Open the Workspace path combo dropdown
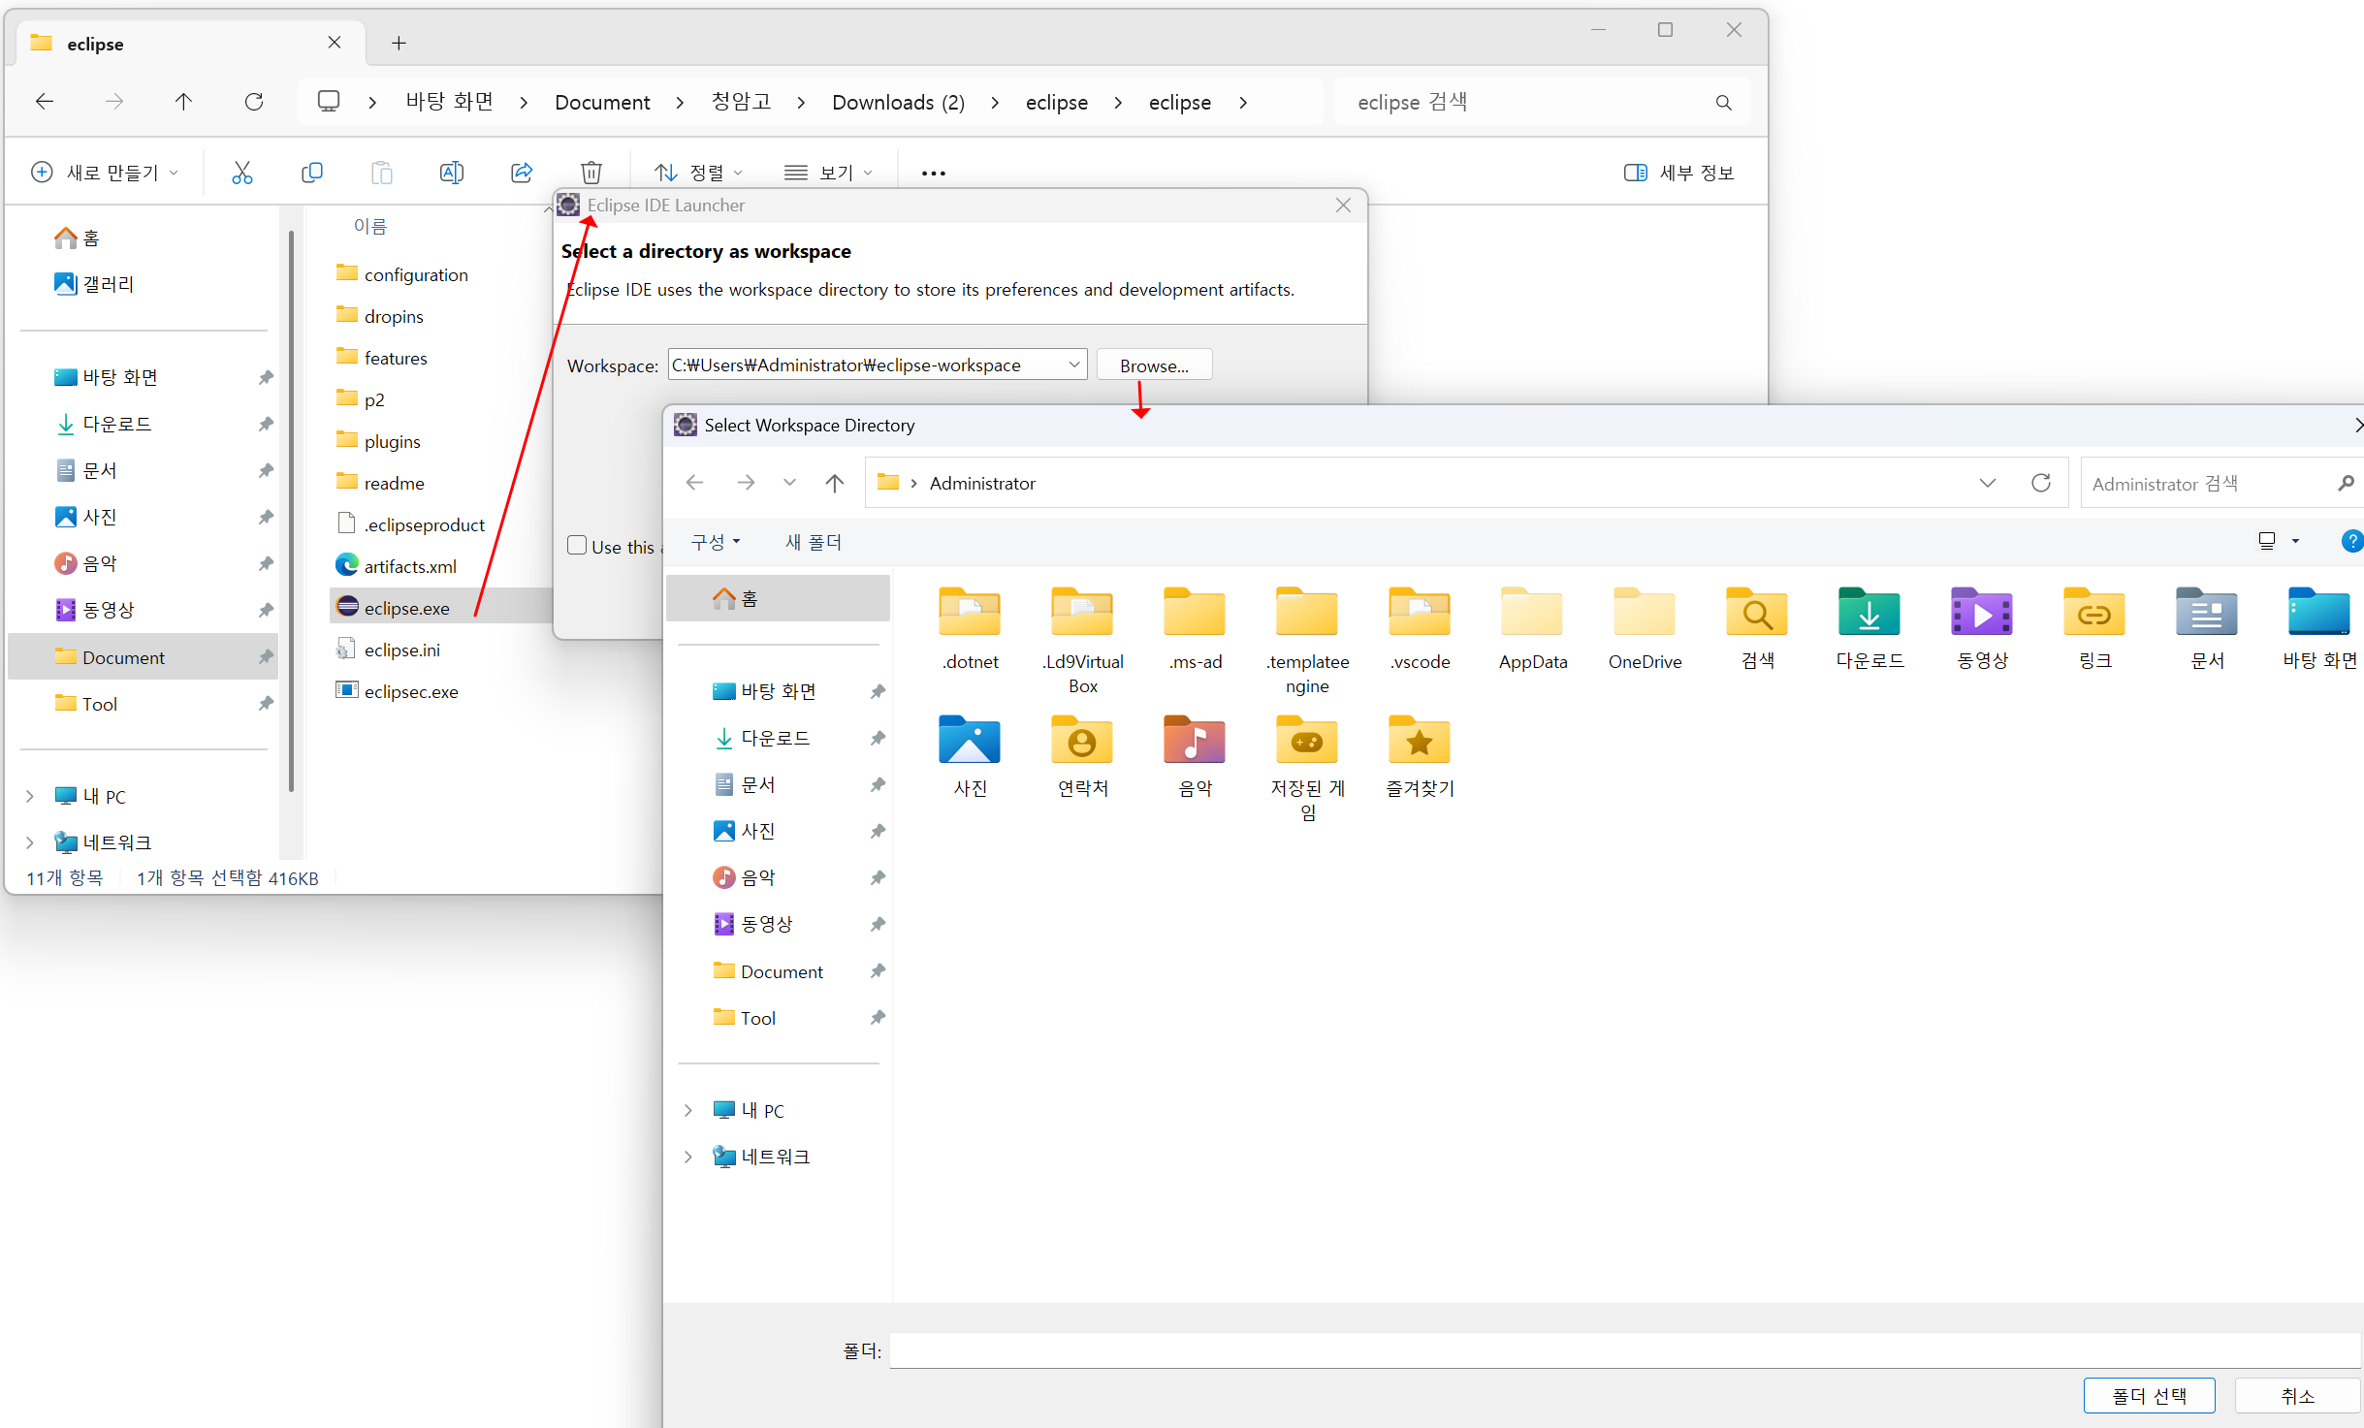 click(x=1073, y=365)
